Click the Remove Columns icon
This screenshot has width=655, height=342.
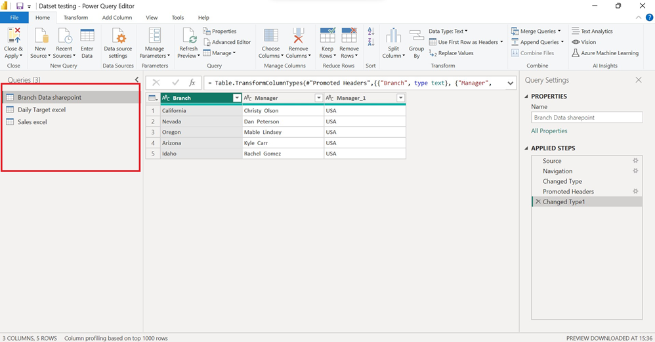[x=298, y=36]
